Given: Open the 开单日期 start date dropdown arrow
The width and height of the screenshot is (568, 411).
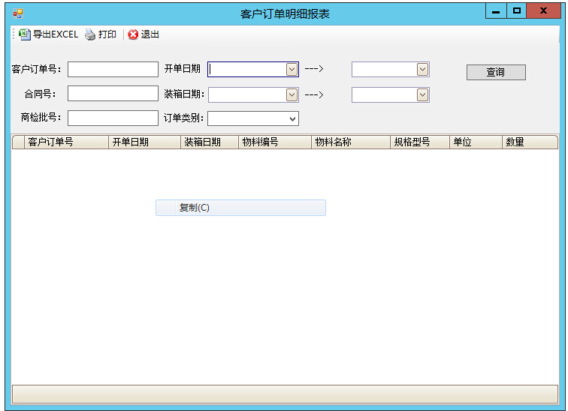Looking at the screenshot, I should click(292, 70).
